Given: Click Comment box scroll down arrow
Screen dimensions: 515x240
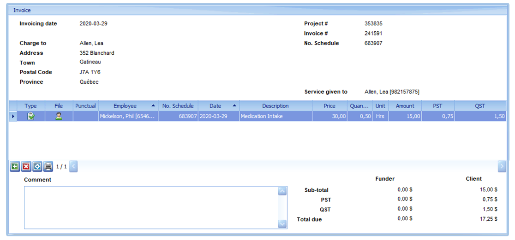Looking at the screenshot, I should click(282, 224).
